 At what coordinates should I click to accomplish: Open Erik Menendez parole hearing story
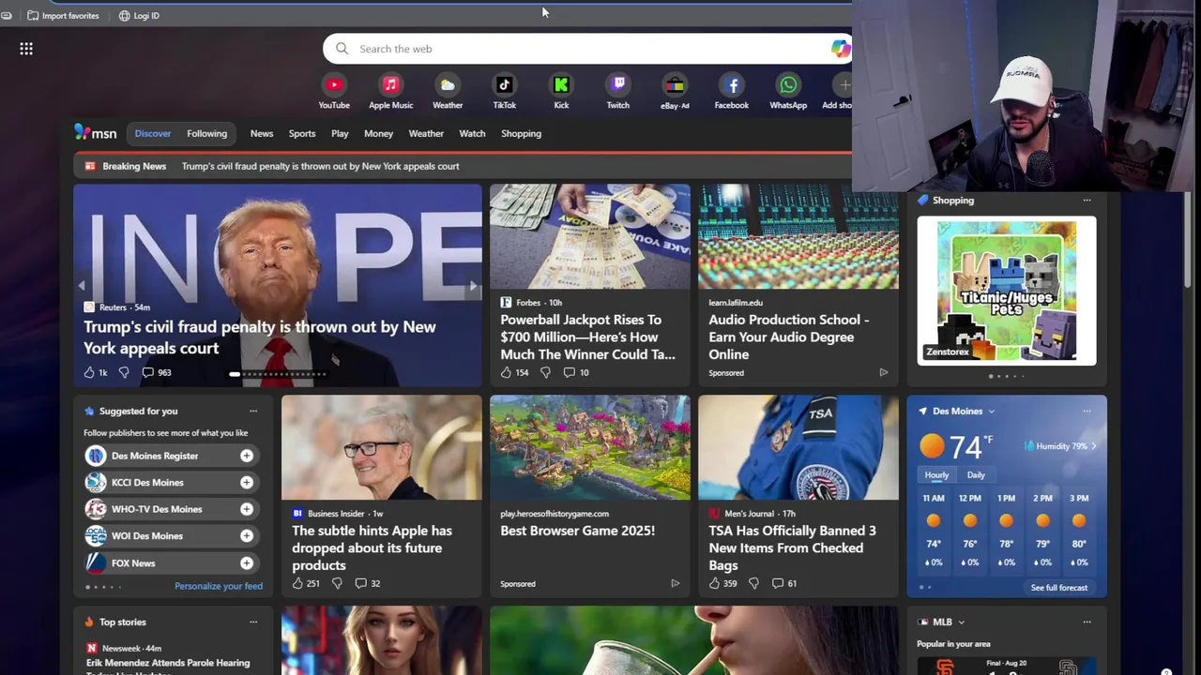168,666
